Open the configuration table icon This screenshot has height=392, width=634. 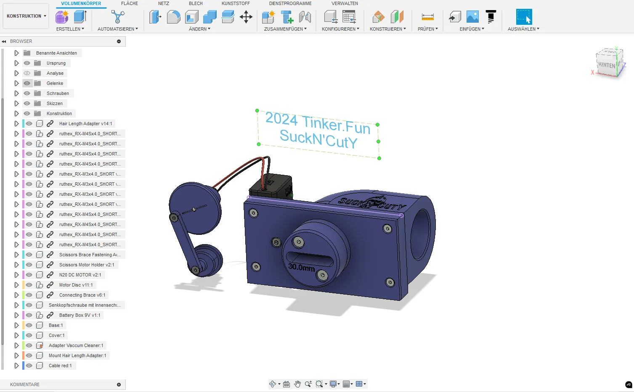(349, 17)
